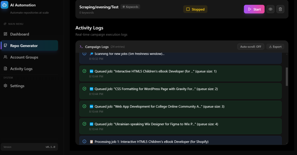Click the campaign logs vertical scrollbar thumb

pyautogui.click(x=287, y=77)
